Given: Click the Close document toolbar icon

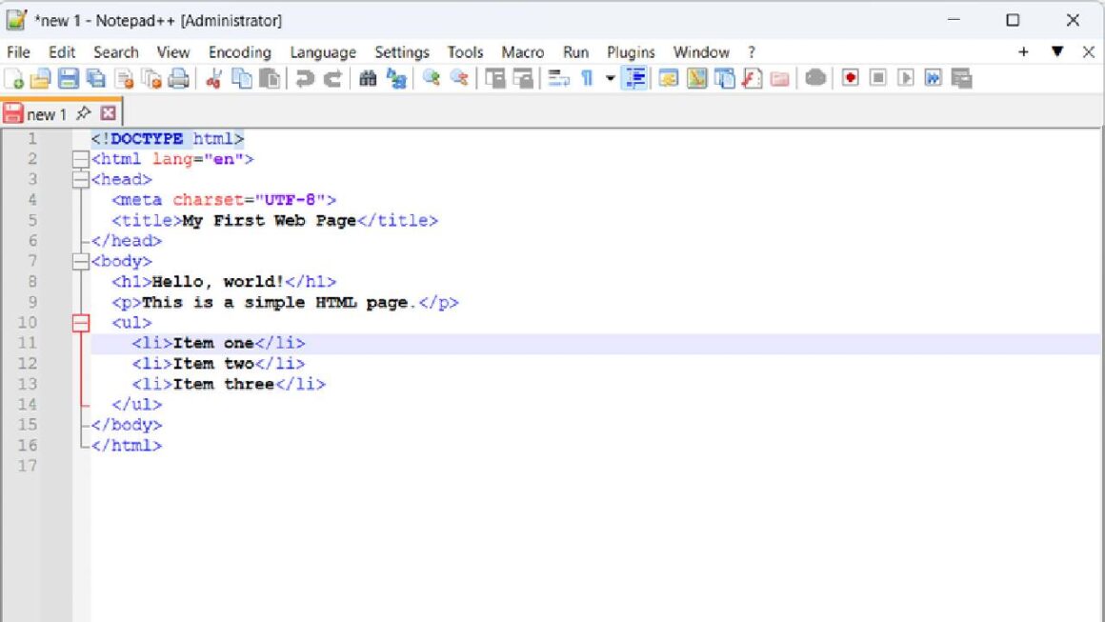Looking at the screenshot, I should click(x=124, y=78).
